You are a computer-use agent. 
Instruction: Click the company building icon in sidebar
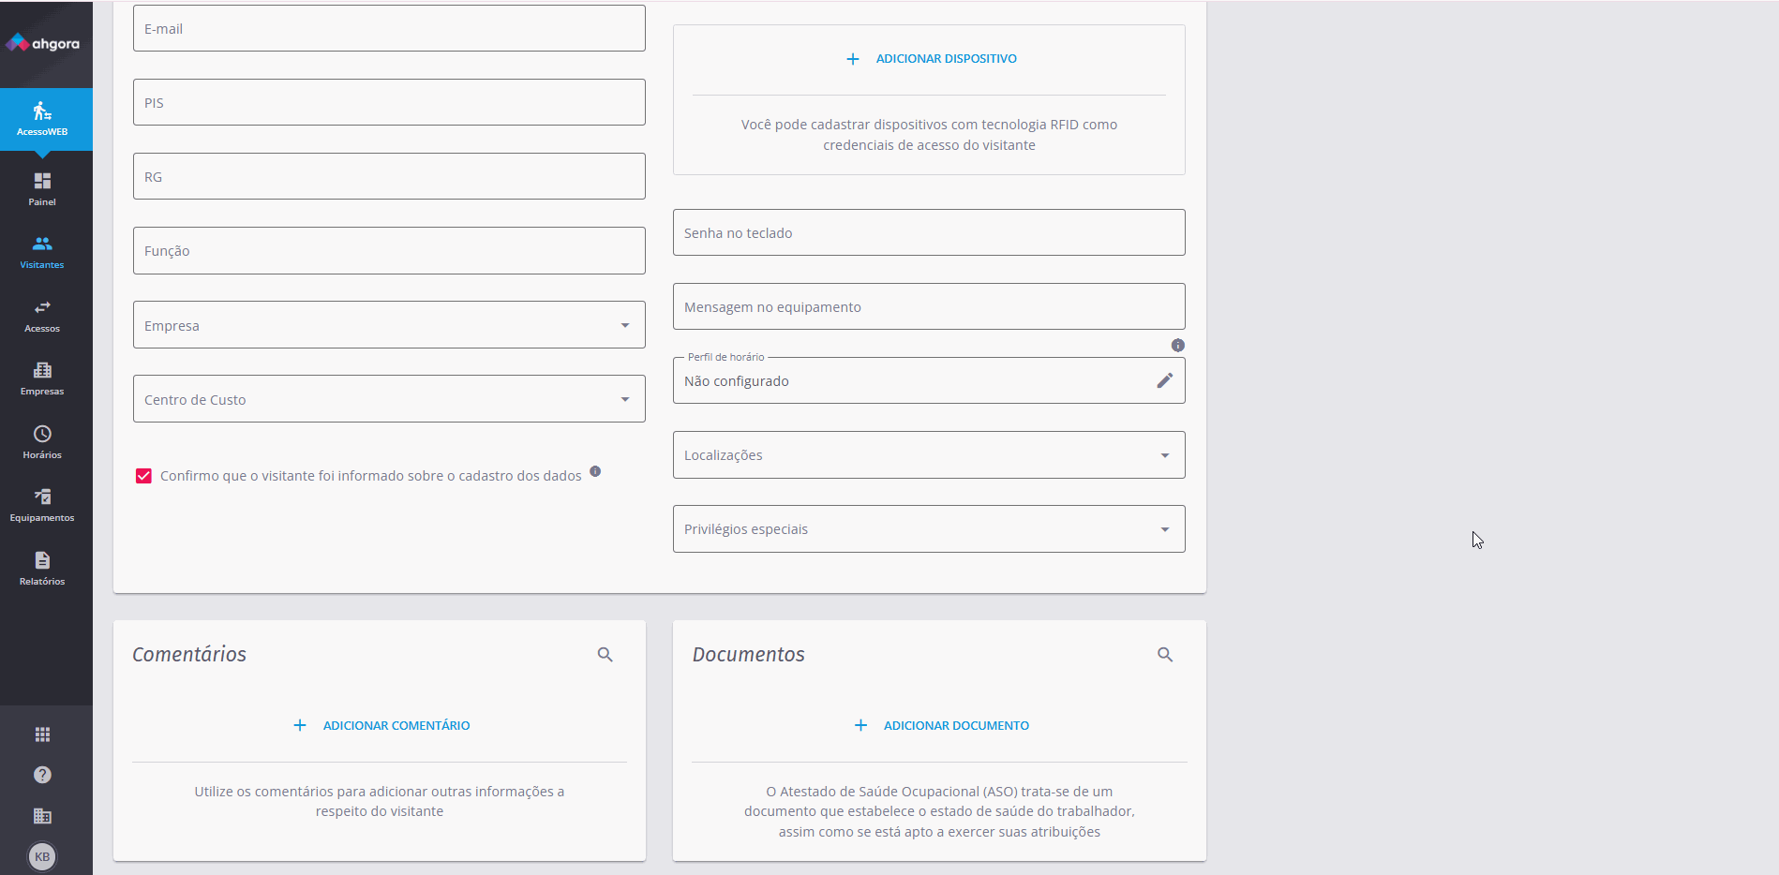click(x=42, y=816)
